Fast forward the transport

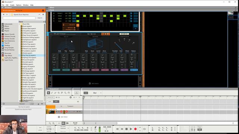tap(122, 129)
